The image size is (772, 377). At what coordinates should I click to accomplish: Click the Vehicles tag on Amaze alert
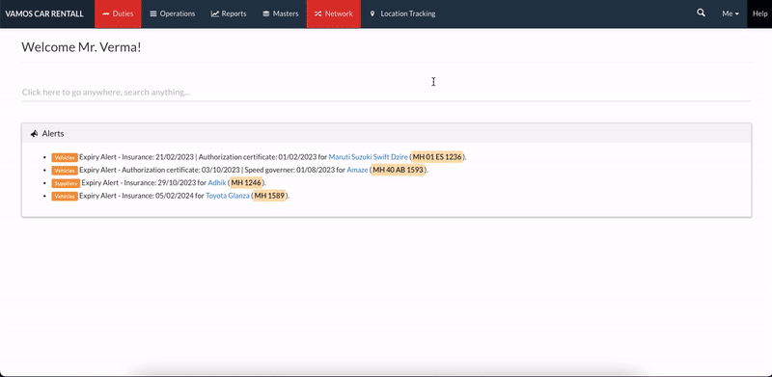(65, 171)
